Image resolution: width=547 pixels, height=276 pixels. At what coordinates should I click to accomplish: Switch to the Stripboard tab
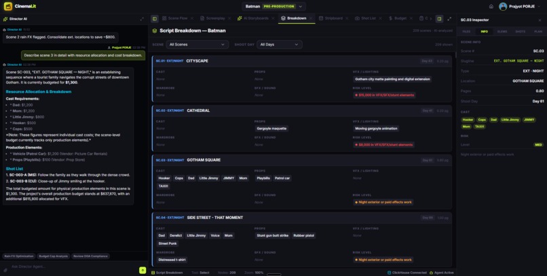coord(333,18)
